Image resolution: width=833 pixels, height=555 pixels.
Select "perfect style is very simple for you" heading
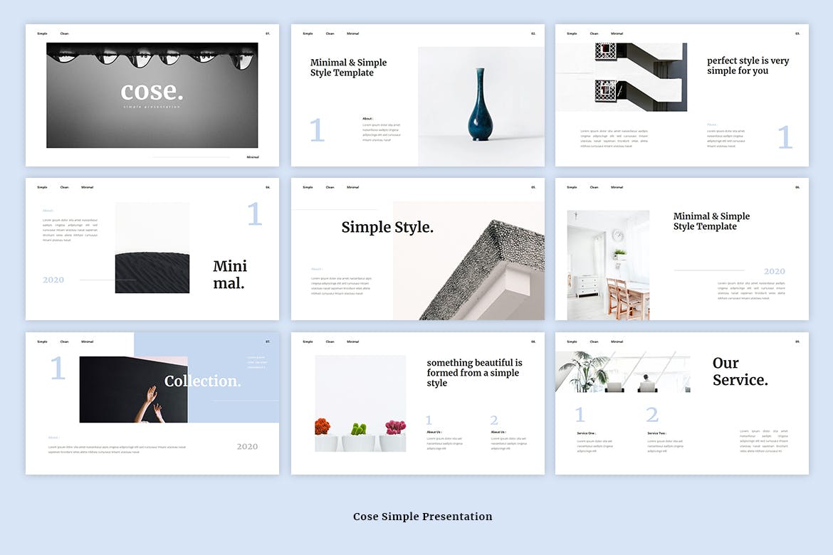pos(748,65)
